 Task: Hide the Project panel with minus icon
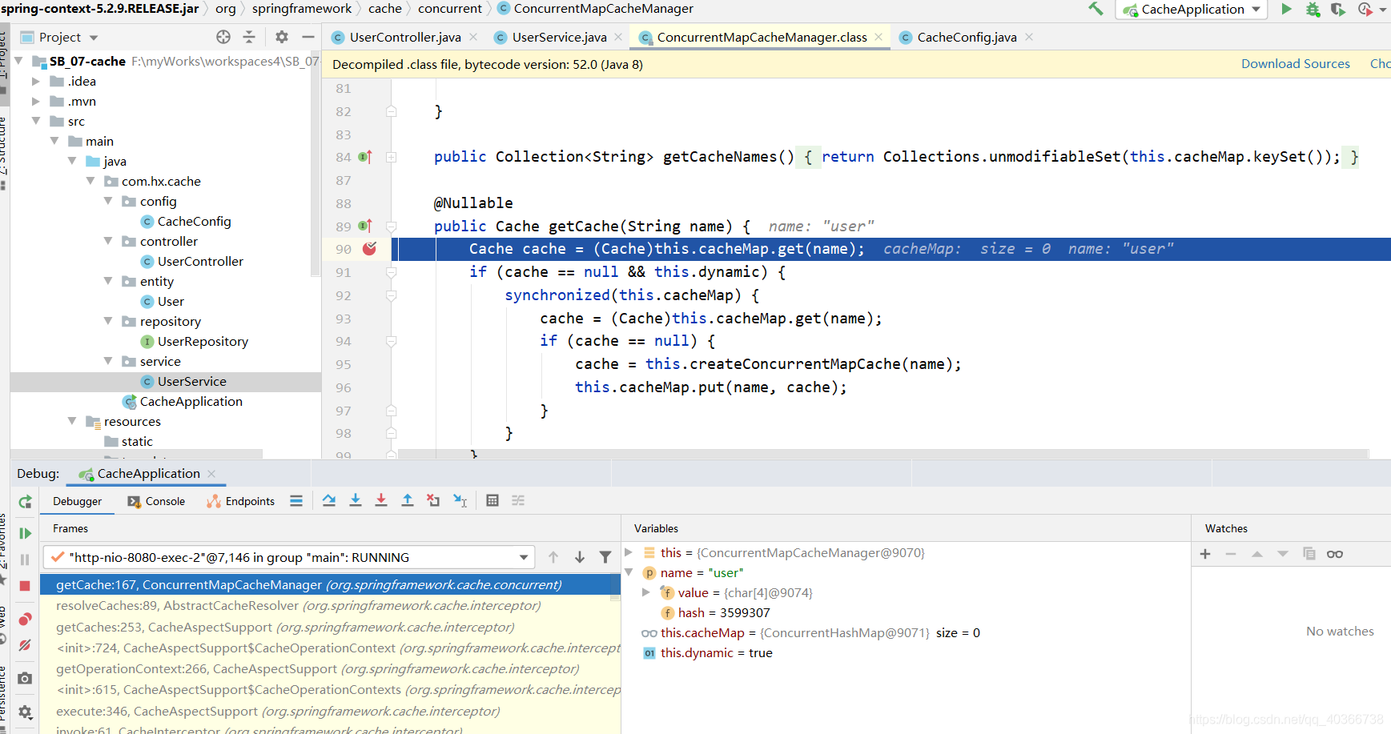[x=308, y=37]
